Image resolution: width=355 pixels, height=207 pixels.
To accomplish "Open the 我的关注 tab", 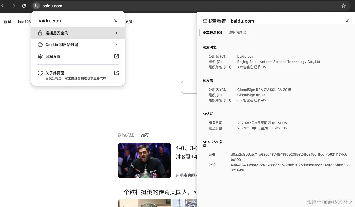I will pyautogui.click(x=126, y=135).
